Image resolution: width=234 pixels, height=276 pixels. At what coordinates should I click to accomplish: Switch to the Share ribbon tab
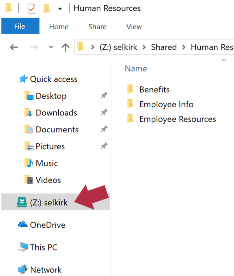97,26
